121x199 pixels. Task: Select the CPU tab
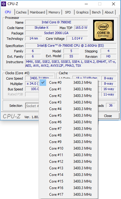[8, 12]
